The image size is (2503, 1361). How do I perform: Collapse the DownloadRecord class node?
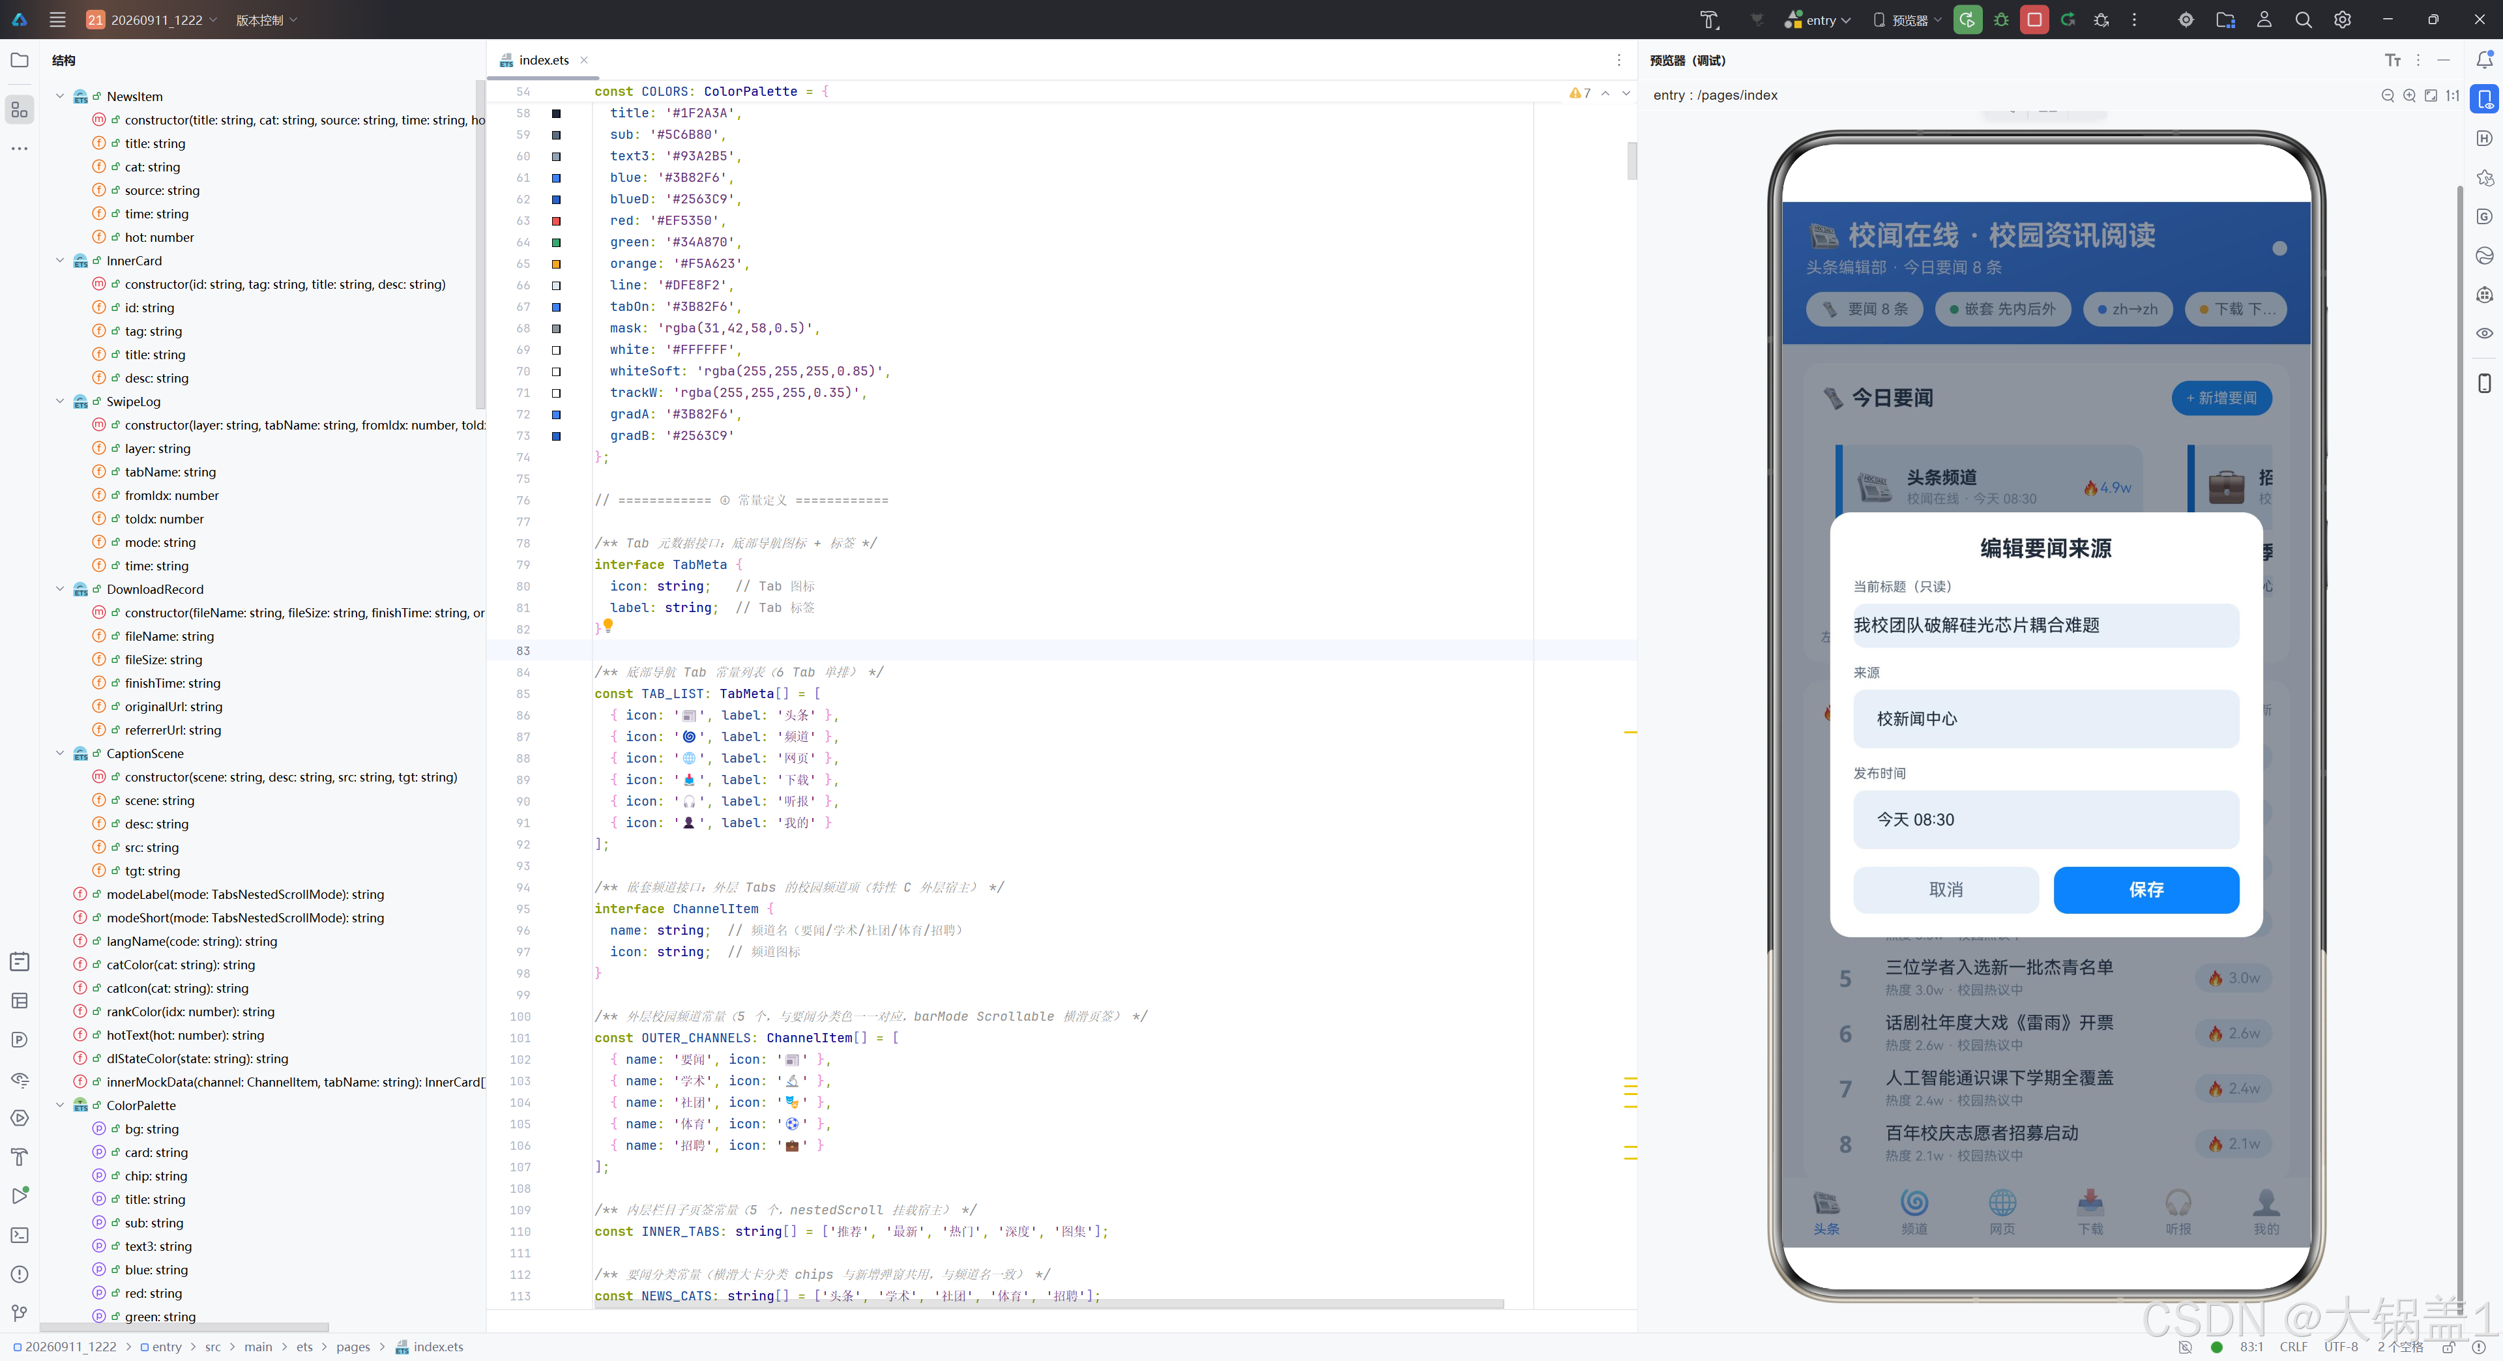pos(60,589)
